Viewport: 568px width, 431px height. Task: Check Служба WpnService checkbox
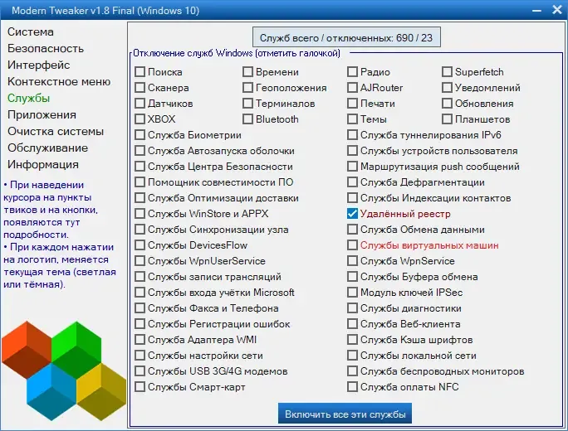352,261
